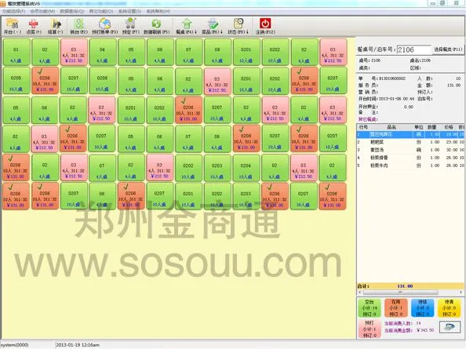The width and height of the screenshot is (466, 349).
Task: Click the 预打账单 (F3) pre-print bill icon
Action: point(104,26)
